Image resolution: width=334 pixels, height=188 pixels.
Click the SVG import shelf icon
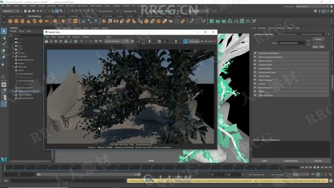(75, 21)
